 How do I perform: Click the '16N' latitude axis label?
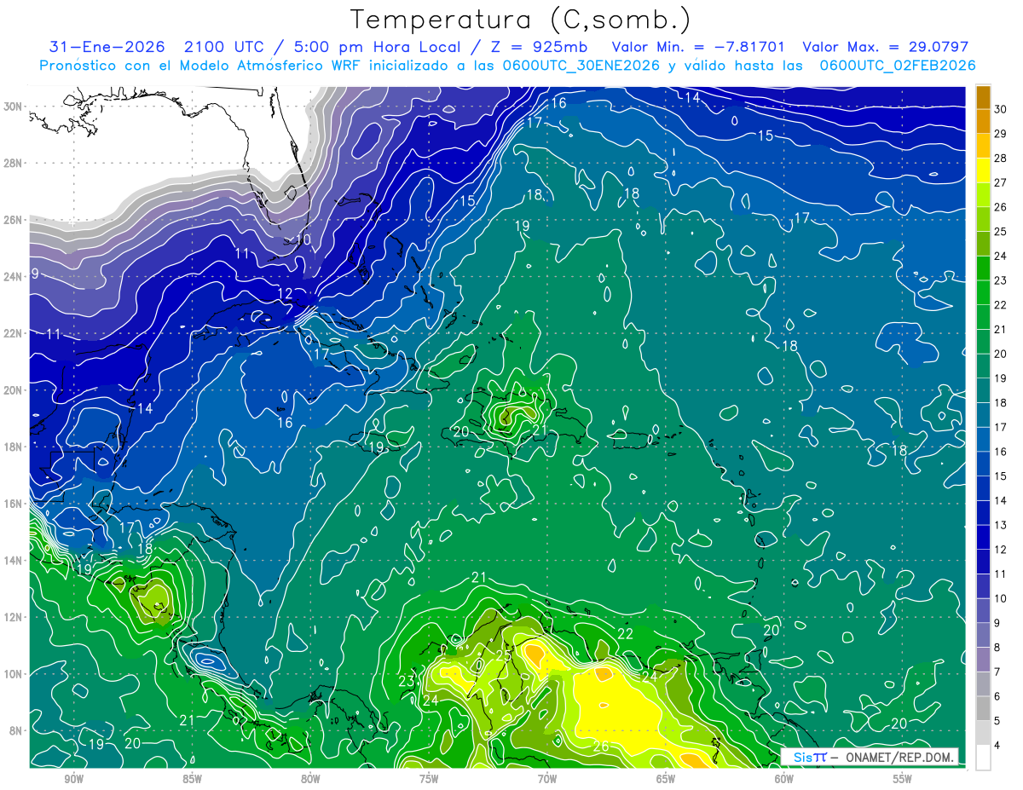[x=14, y=504]
